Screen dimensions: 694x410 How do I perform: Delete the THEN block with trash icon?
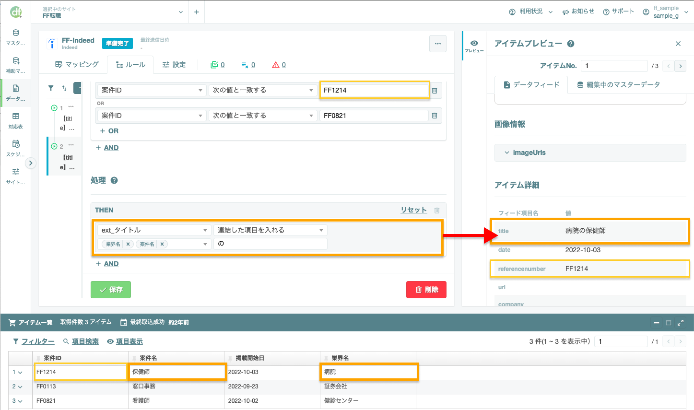point(437,210)
